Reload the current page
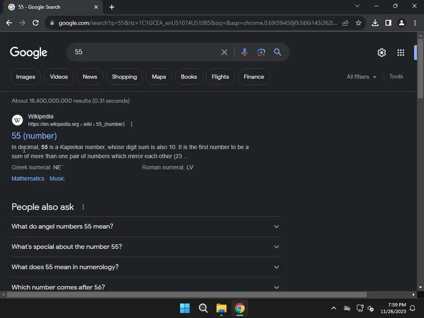The height and width of the screenshot is (318, 424). pyautogui.click(x=36, y=23)
